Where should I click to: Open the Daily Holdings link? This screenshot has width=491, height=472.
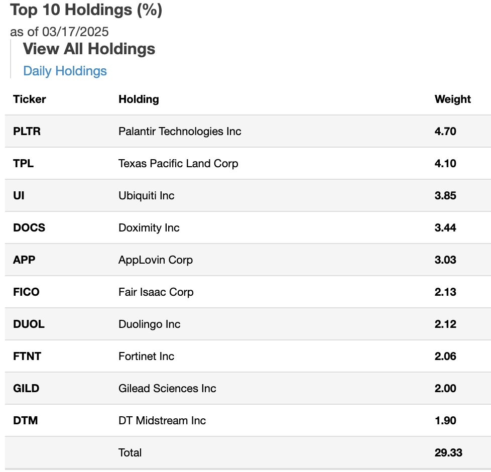pyautogui.click(x=65, y=71)
